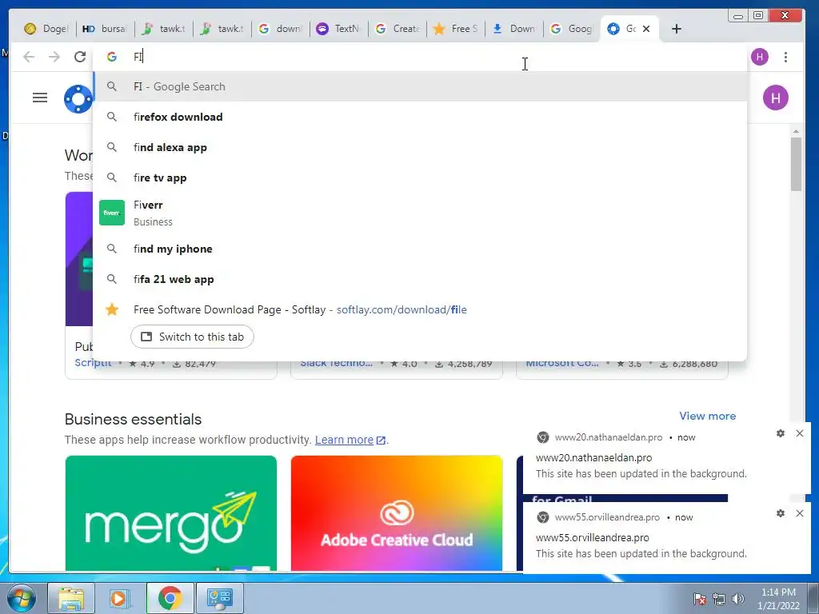Open the hamburger navigation menu
This screenshot has height=614, width=819.
(40, 98)
